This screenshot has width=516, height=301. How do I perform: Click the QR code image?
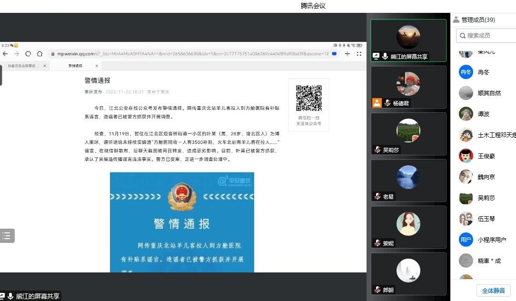[309, 98]
